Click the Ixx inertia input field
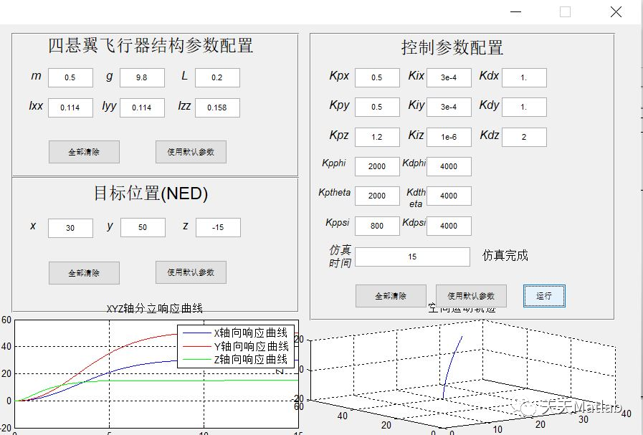643x435 pixels. click(x=70, y=107)
